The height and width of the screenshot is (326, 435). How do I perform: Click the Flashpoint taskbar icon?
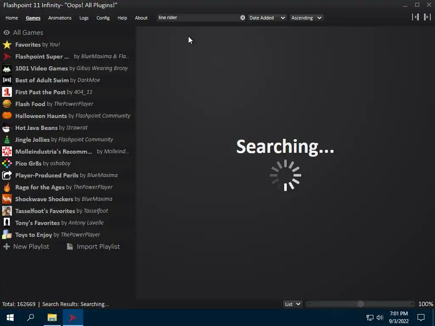tap(73, 318)
